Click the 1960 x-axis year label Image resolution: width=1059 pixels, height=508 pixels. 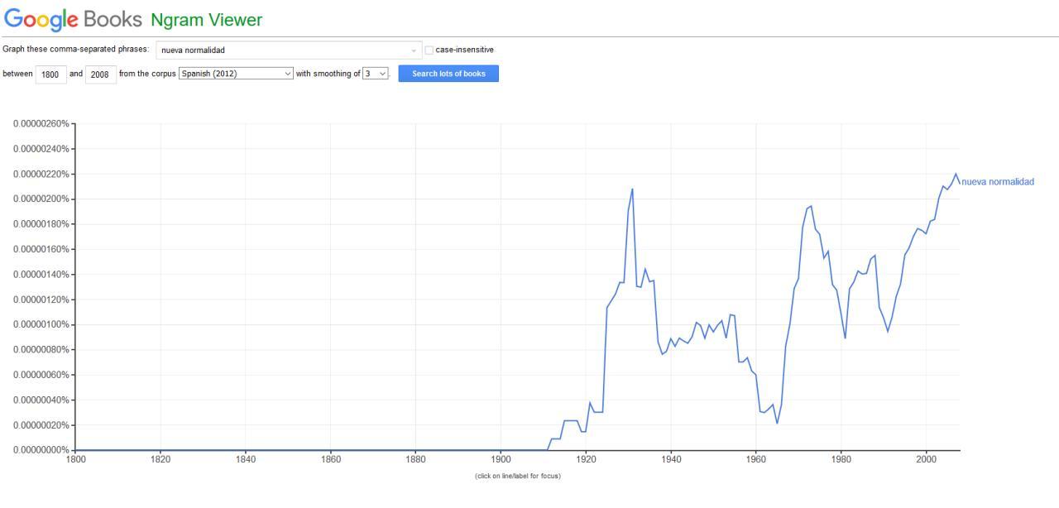pos(755,458)
